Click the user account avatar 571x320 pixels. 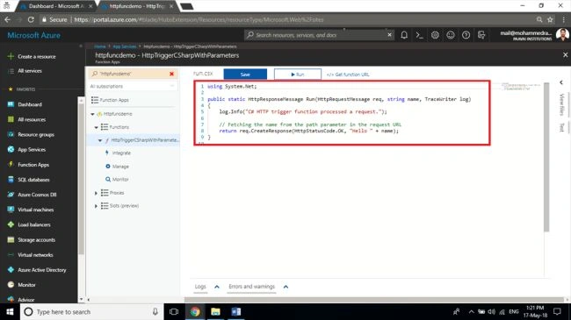click(562, 35)
